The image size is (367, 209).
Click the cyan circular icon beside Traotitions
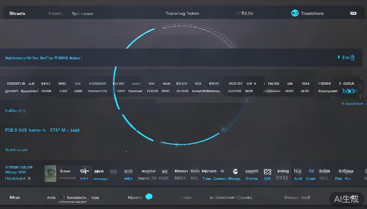pyautogui.click(x=295, y=13)
